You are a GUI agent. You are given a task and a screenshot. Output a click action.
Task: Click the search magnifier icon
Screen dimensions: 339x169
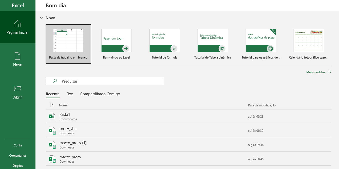point(55,81)
